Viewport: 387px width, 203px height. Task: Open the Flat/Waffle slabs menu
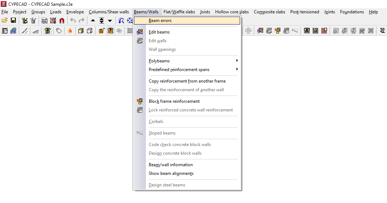coord(179,12)
